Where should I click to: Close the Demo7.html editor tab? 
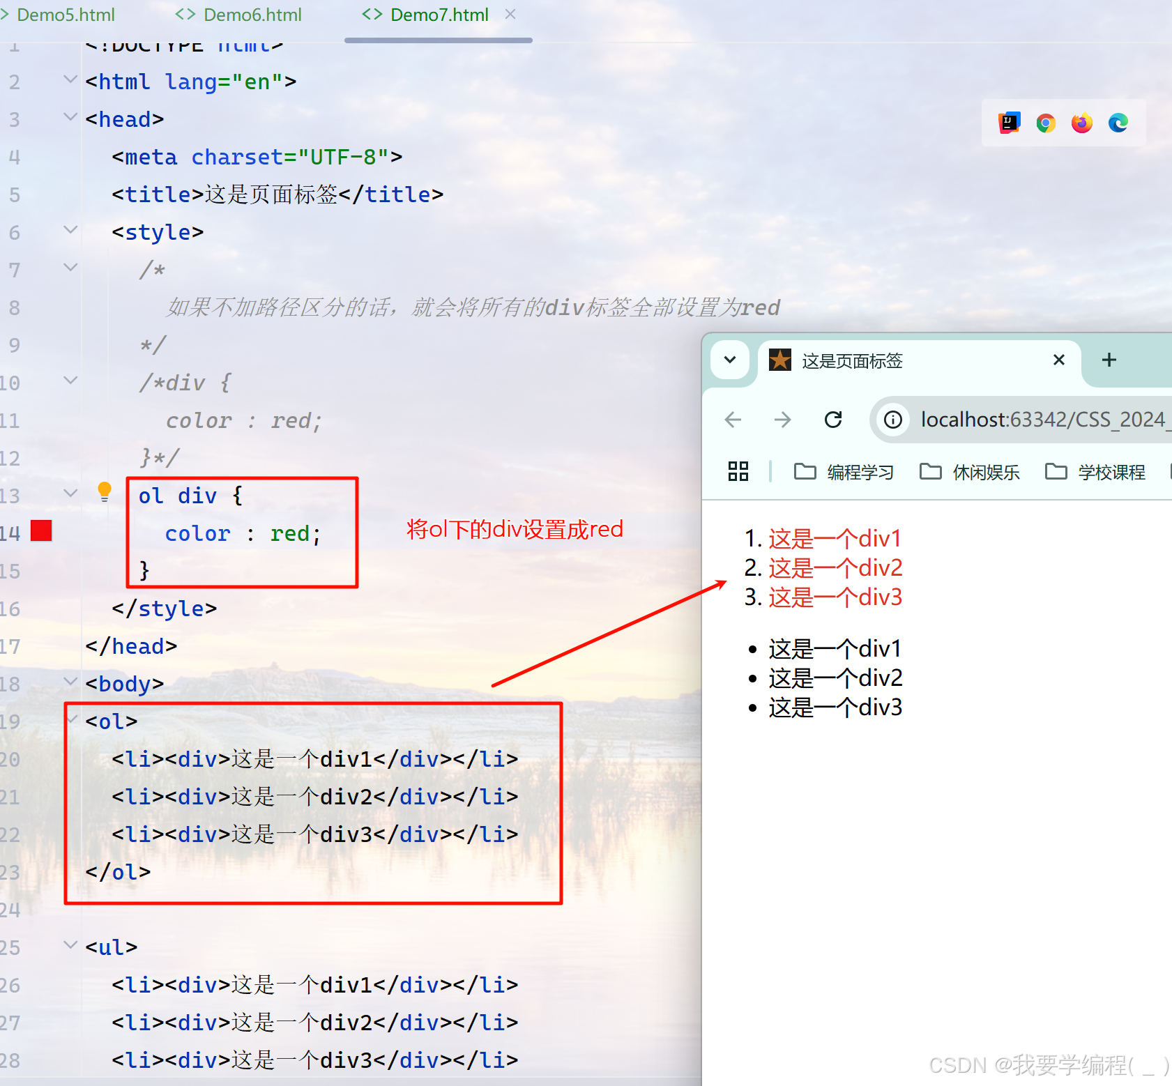pyautogui.click(x=510, y=14)
